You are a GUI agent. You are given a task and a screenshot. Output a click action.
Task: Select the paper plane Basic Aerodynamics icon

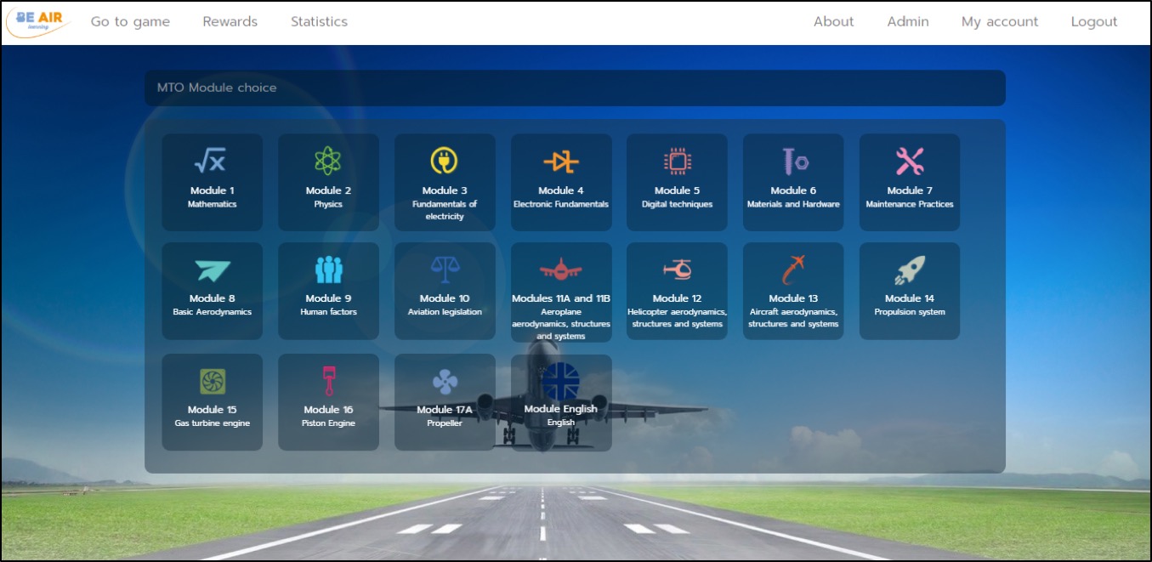pyautogui.click(x=212, y=270)
